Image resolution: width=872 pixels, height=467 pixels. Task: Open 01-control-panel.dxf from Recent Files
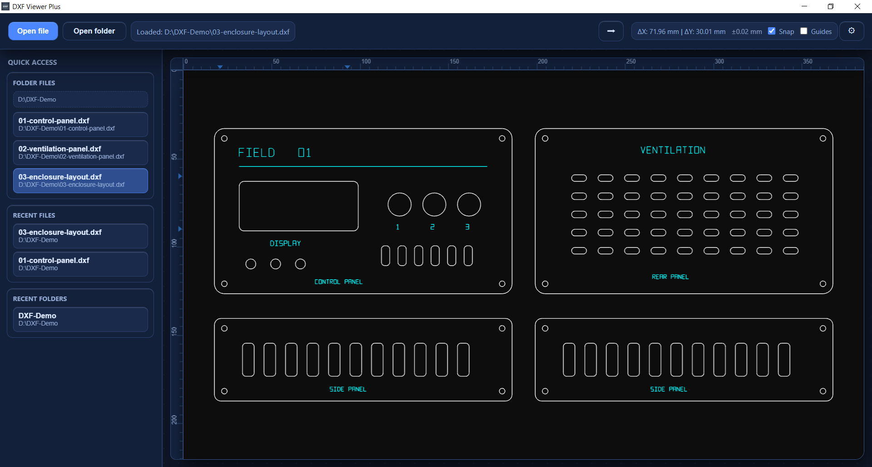point(80,264)
